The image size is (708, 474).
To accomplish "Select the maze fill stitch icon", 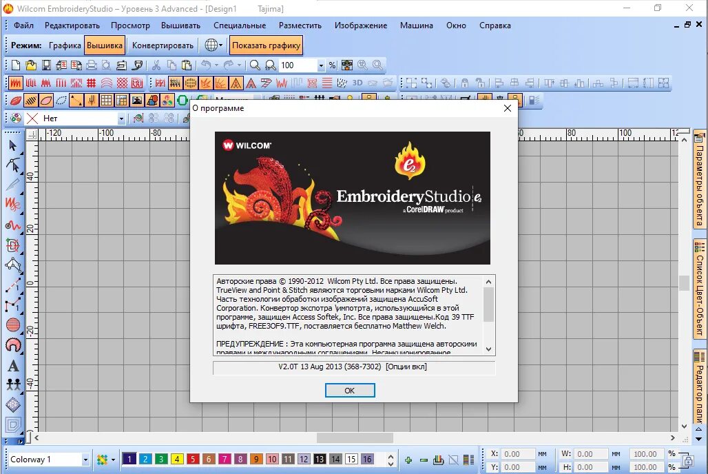I will pos(137,83).
